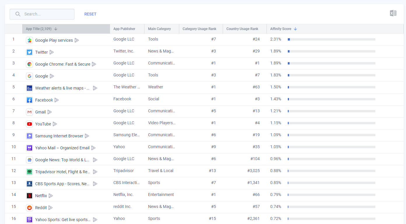Click the Video Players… category cell
Viewport: 406px width, 224px height.
[x=162, y=123]
